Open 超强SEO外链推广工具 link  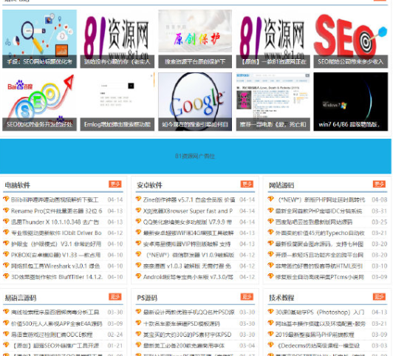(55, 346)
